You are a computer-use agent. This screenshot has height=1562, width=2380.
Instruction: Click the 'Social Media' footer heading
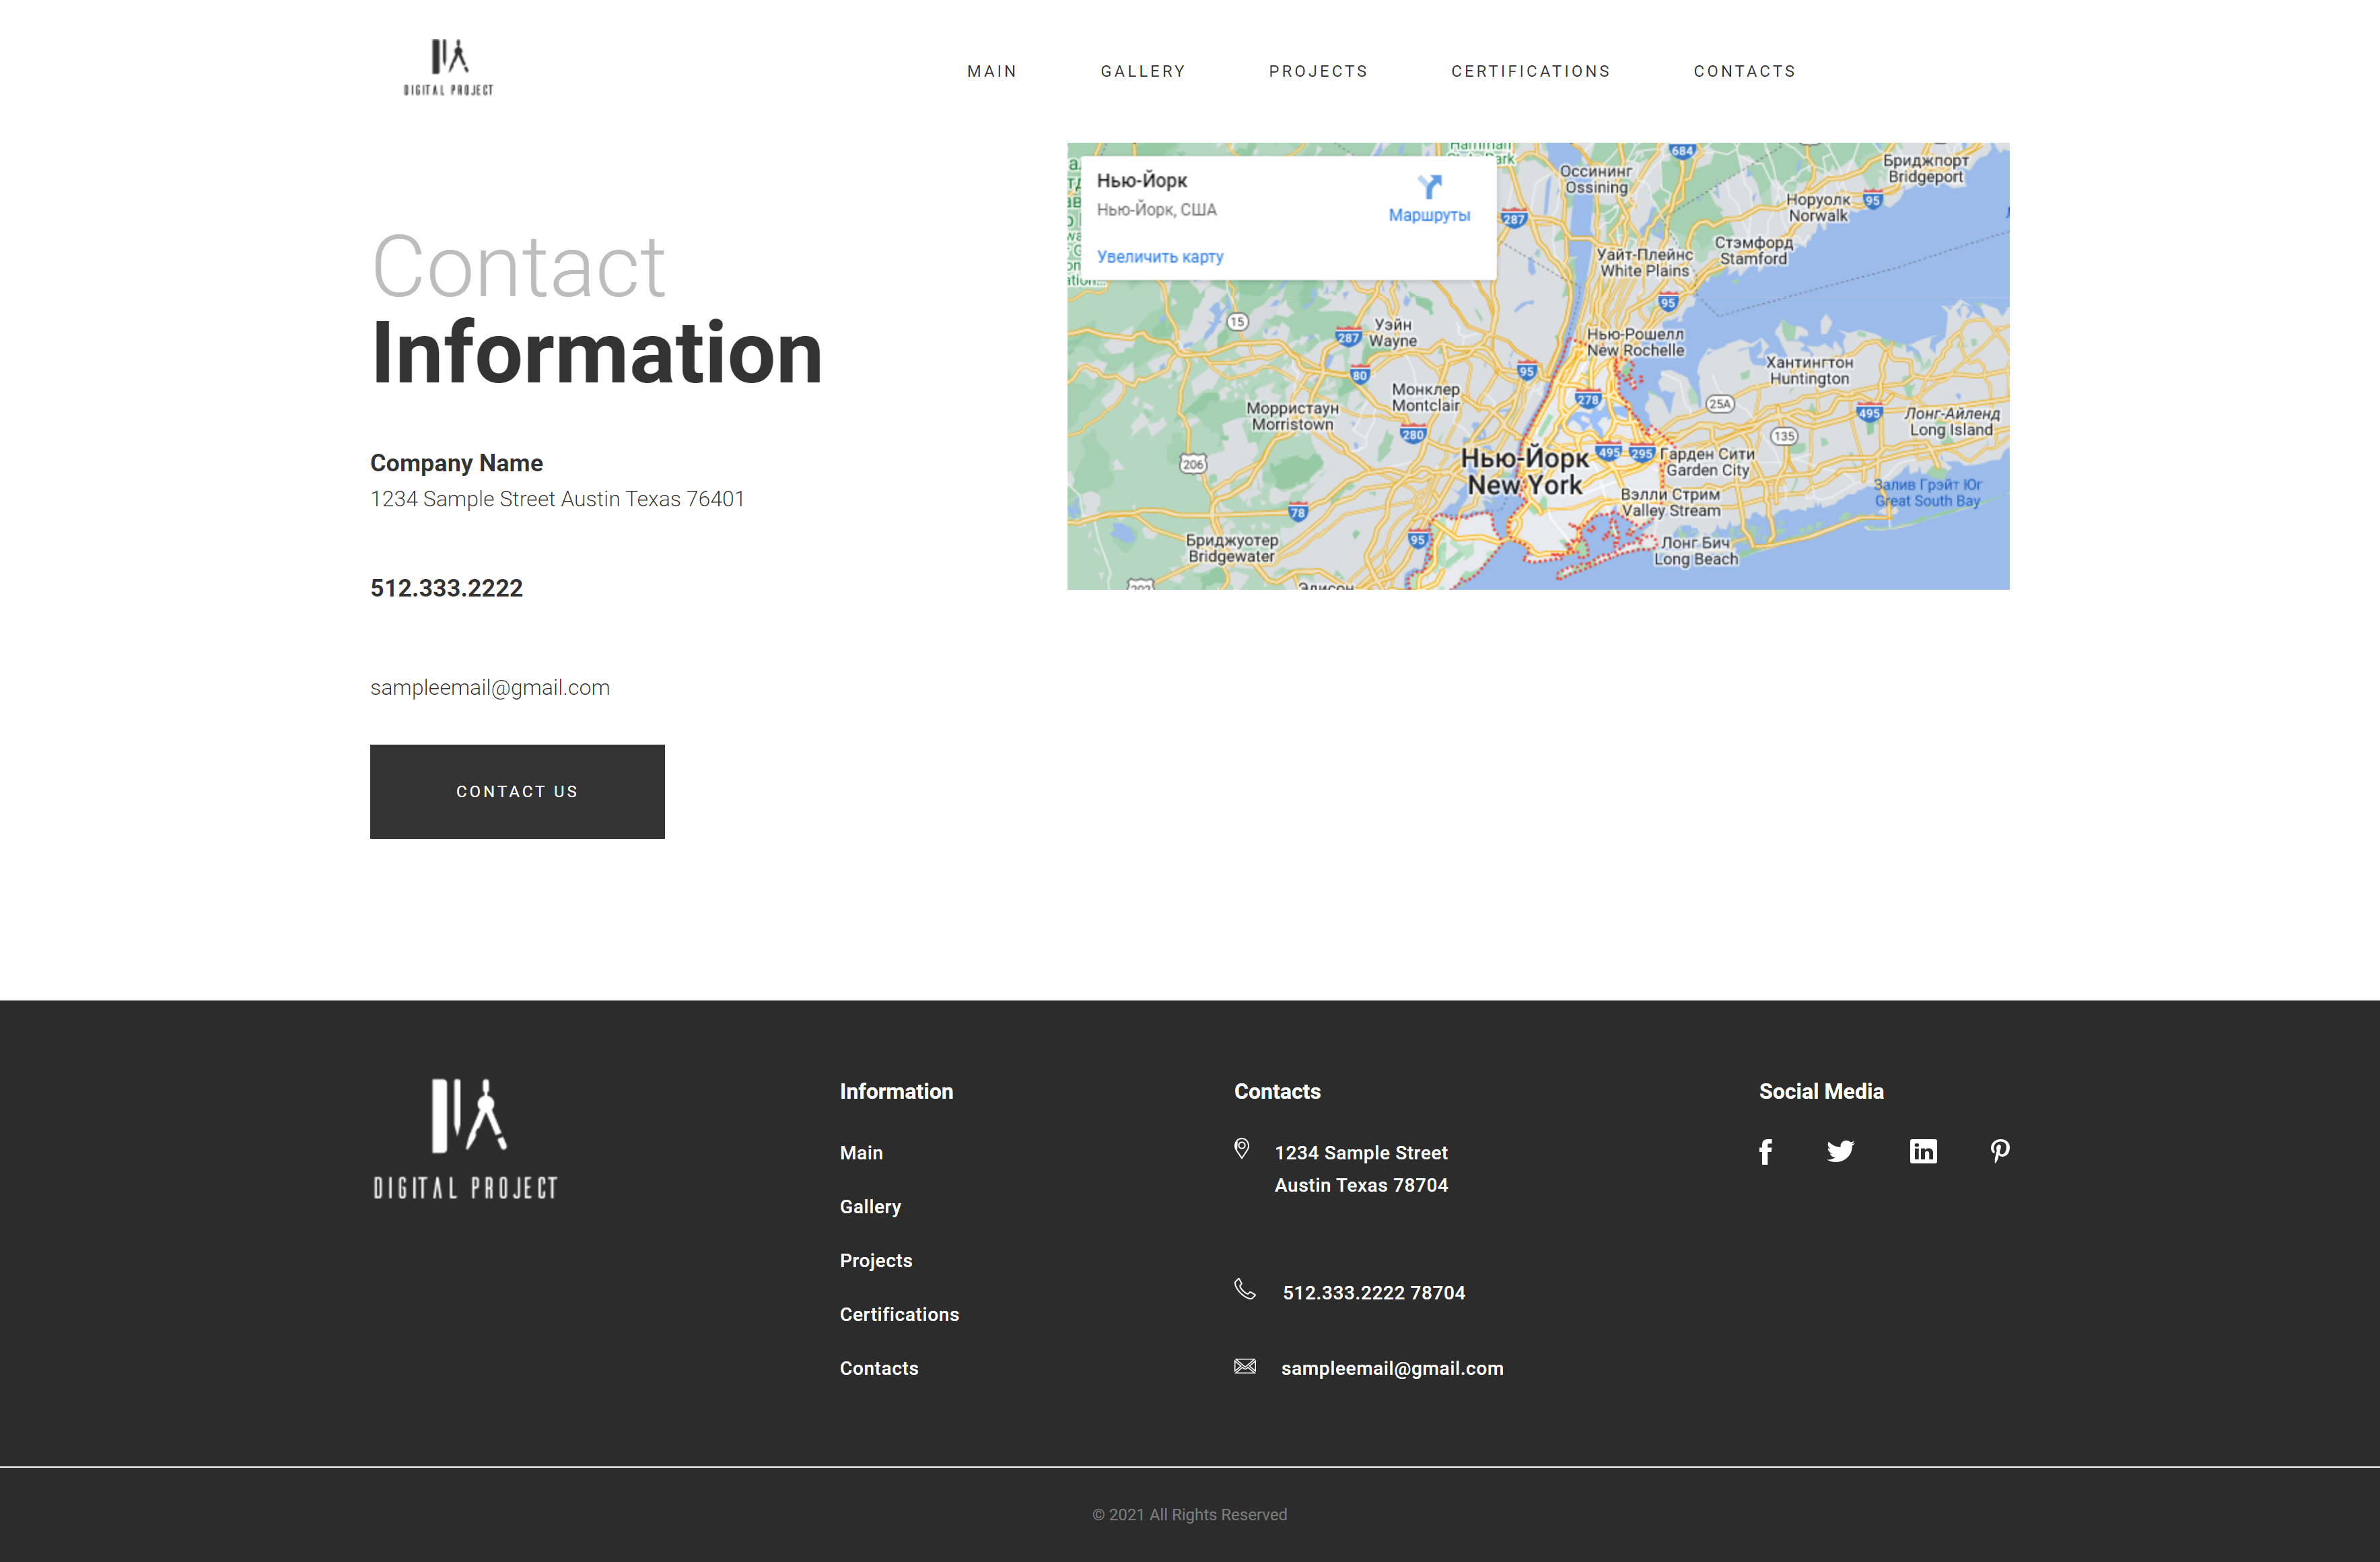1821,1092
